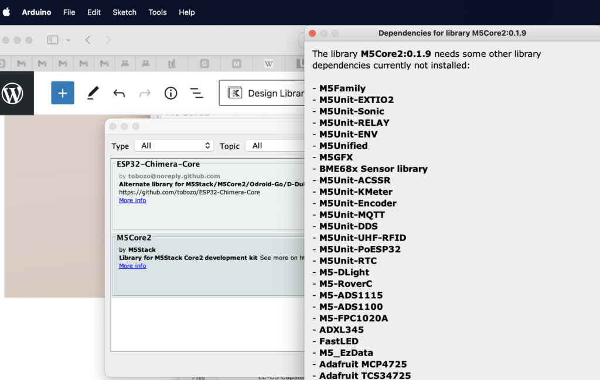Click the M5Unit-ENV dependency name
Viewport: 600px width, 380px height.
pyautogui.click(x=349, y=134)
